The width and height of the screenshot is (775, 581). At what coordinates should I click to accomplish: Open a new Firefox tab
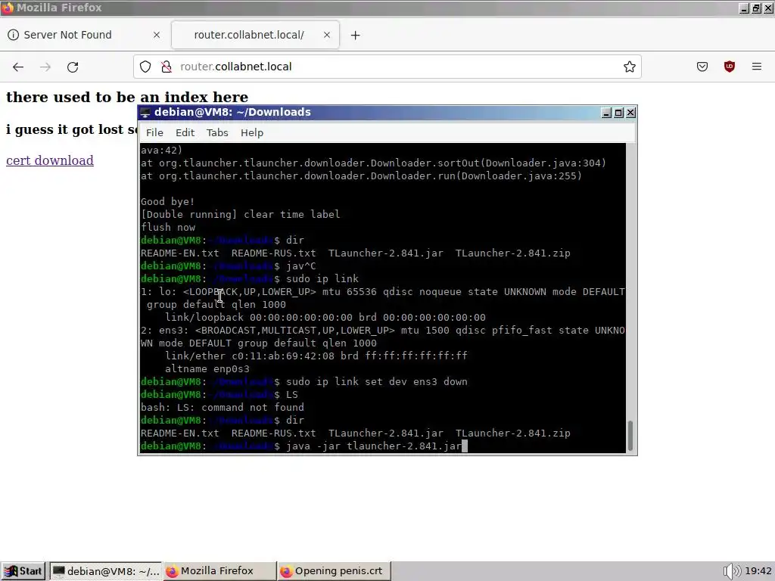coord(356,35)
